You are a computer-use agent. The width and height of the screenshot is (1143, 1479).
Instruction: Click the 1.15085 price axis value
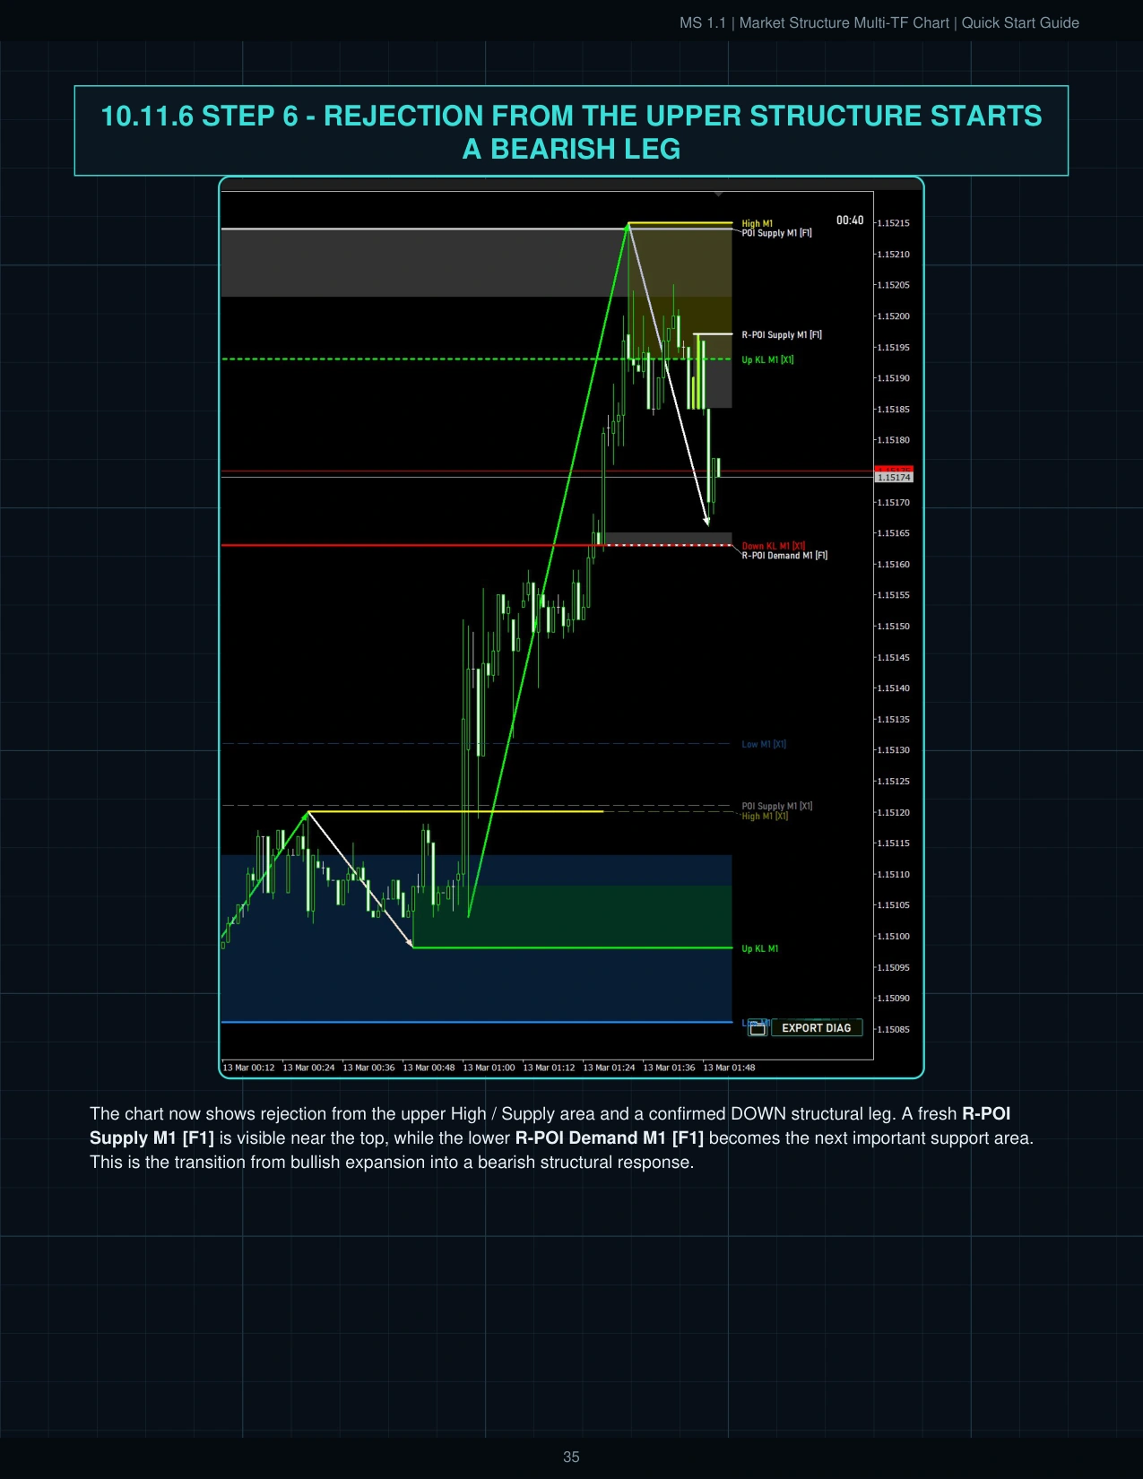893,1030
